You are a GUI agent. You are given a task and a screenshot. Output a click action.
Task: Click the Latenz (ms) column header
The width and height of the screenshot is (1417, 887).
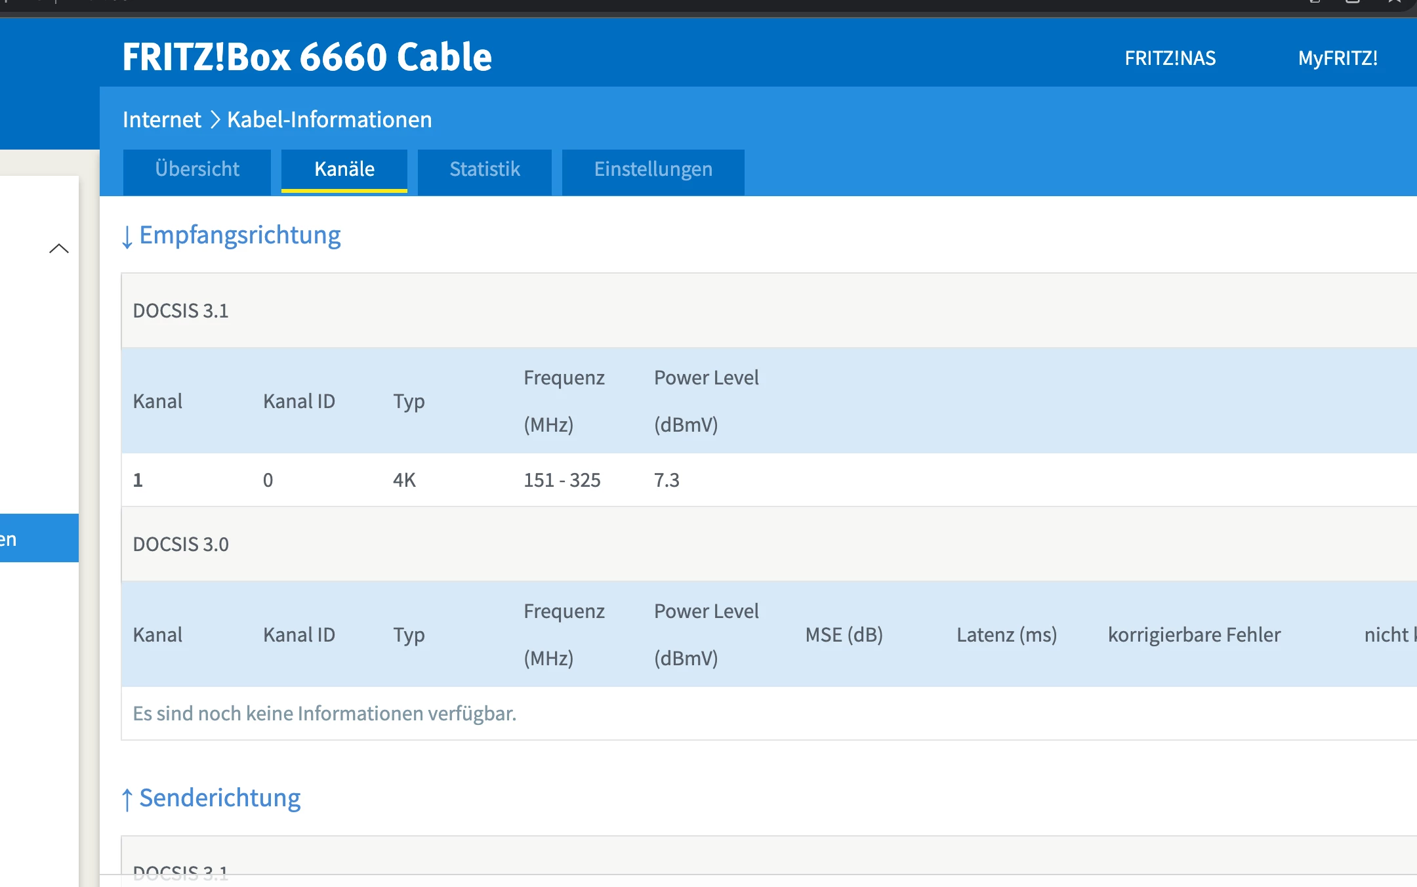click(1006, 634)
